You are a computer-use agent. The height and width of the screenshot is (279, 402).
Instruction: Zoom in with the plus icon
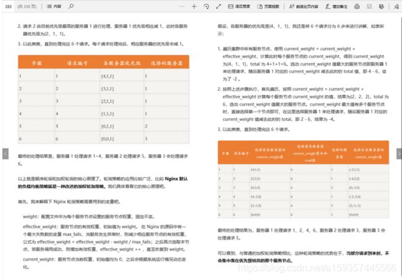[194, 6]
